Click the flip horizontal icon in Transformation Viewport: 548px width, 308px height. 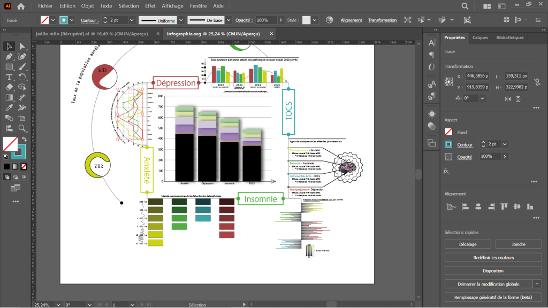(509, 98)
